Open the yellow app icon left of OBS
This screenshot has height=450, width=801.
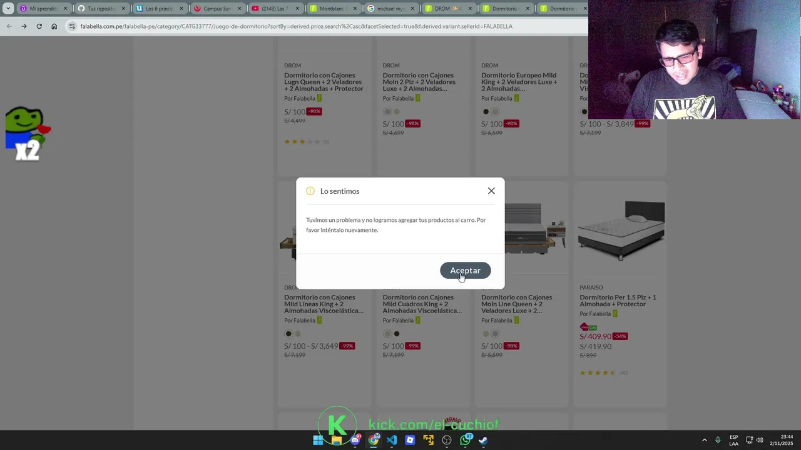(429, 440)
